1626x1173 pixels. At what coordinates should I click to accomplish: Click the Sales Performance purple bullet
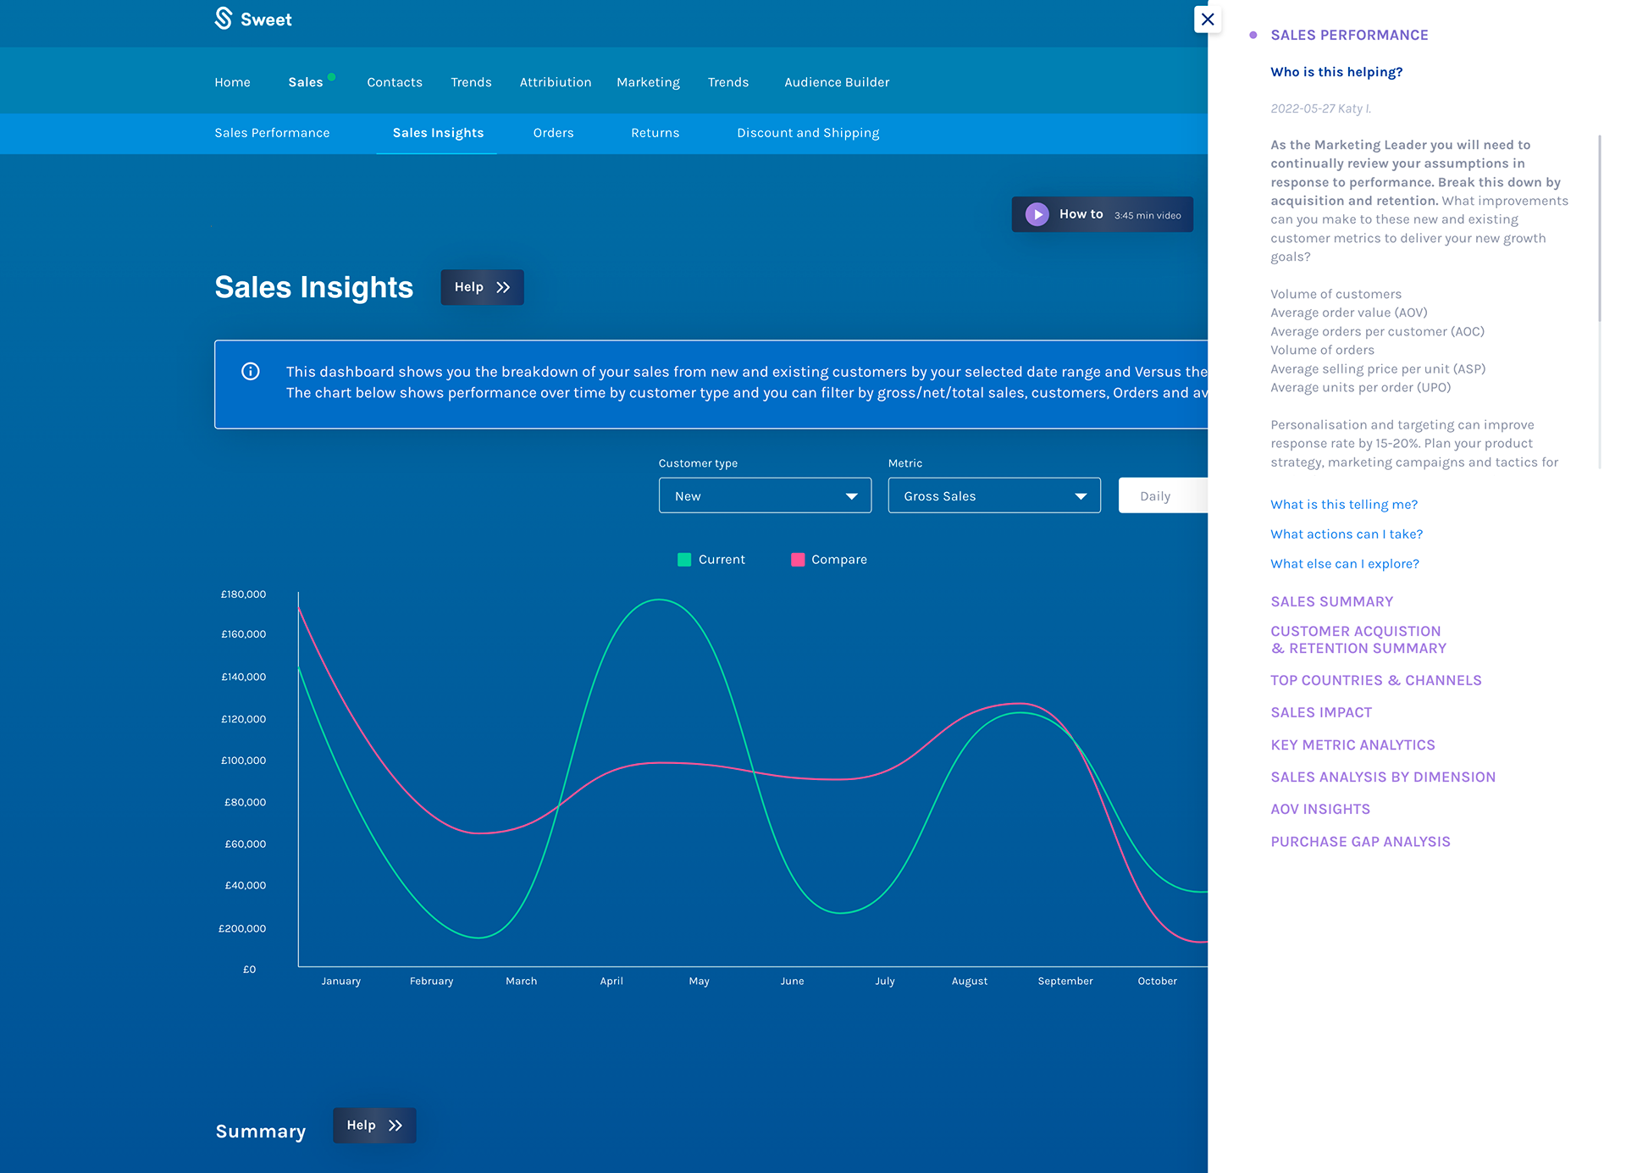[1253, 36]
